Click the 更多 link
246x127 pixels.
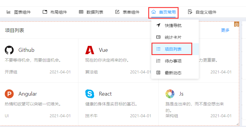point(225,30)
